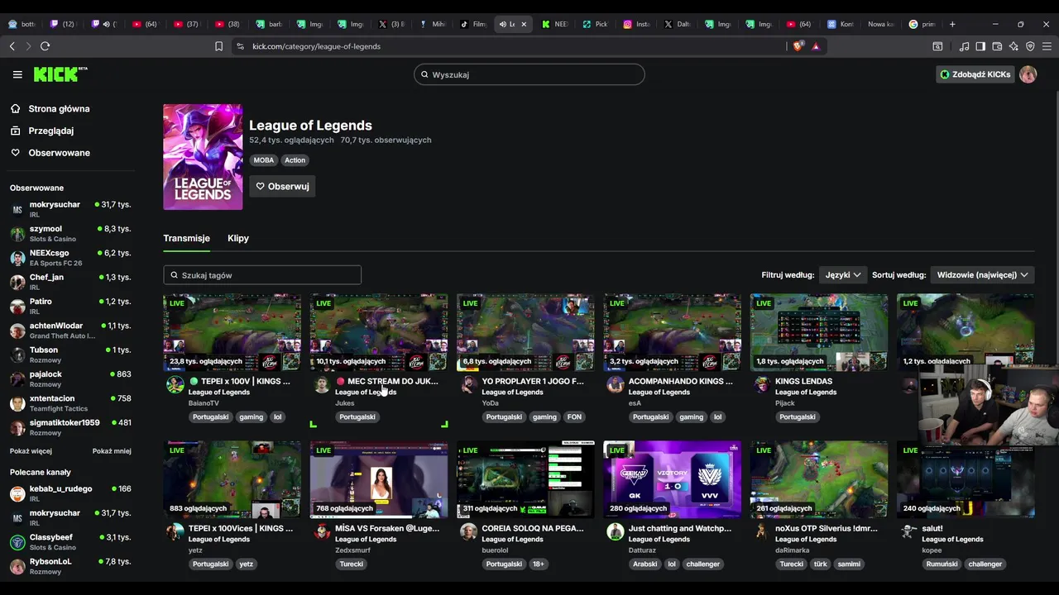The image size is (1059, 595).
Task: Open the Kick hamburger sidebar menu
Action: coord(17,74)
